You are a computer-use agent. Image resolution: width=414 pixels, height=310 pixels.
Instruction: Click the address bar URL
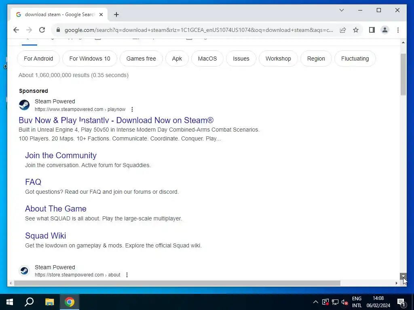pyautogui.click(x=199, y=30)
